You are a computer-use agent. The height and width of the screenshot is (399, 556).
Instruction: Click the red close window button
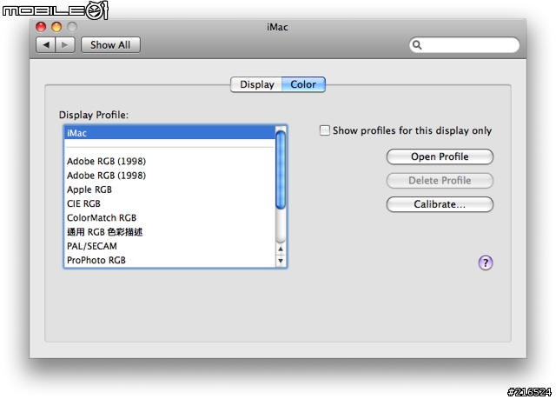pyautogui.click(x=41, y=27)
